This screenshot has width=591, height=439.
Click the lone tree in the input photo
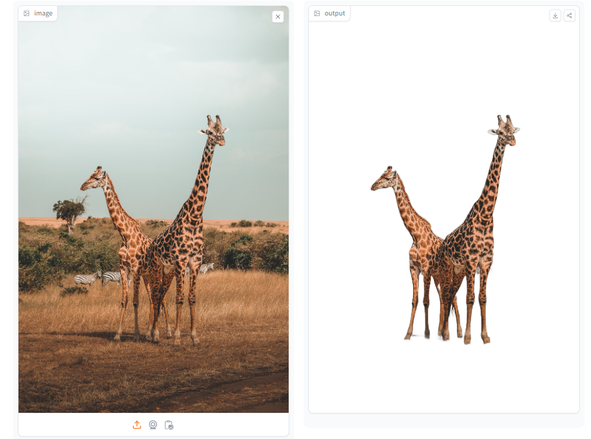pyautogui.click(x=70, y=212)
